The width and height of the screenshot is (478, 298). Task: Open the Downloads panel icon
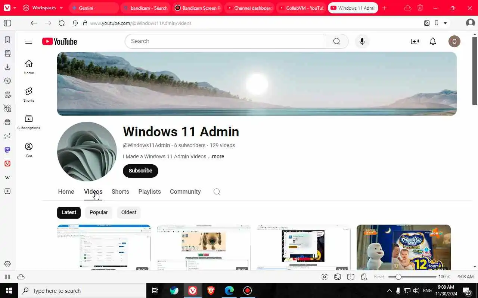(7, 67)
